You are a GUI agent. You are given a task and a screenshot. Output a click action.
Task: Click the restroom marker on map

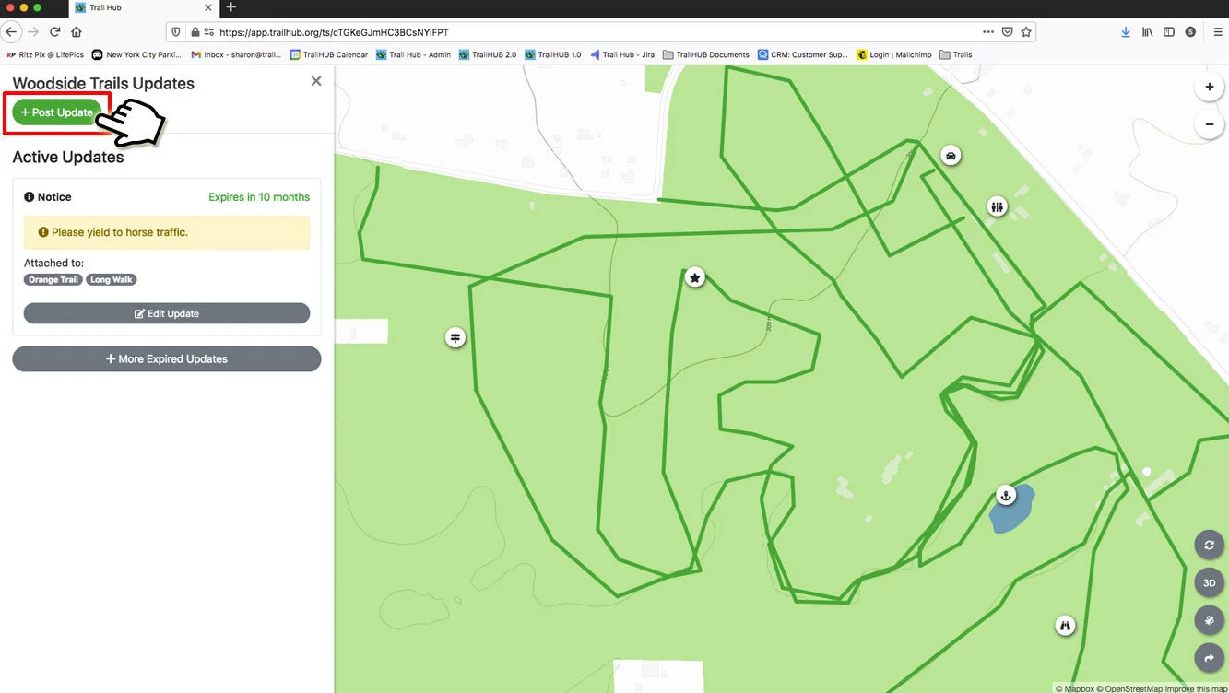click(x=997, y=207)
